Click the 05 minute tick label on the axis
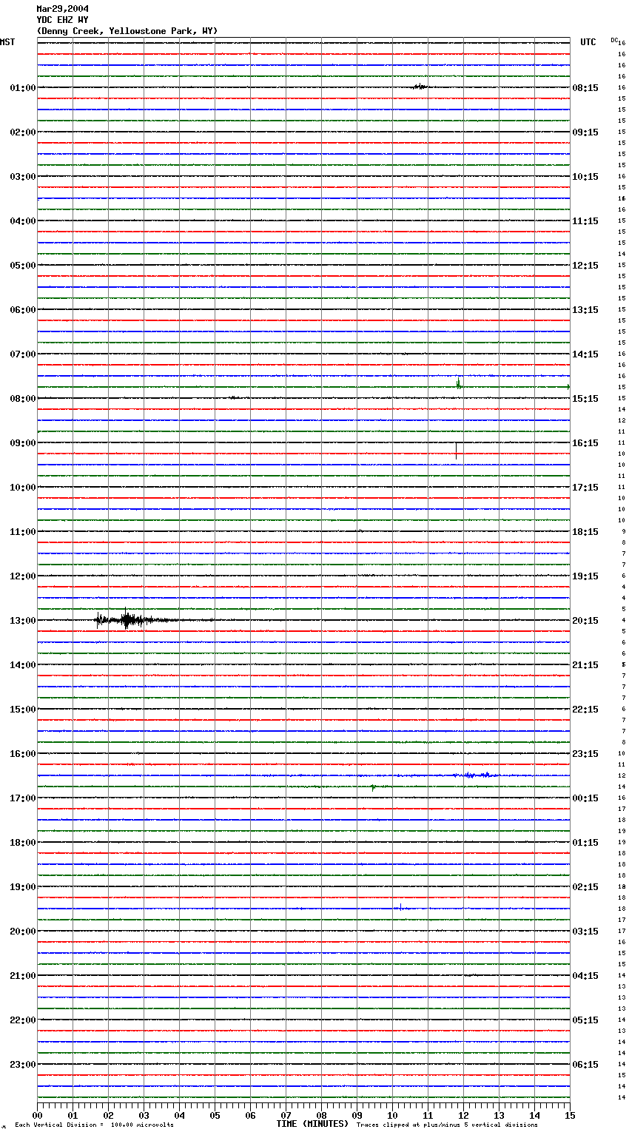629x1135 pixels. pos(215,1116)
